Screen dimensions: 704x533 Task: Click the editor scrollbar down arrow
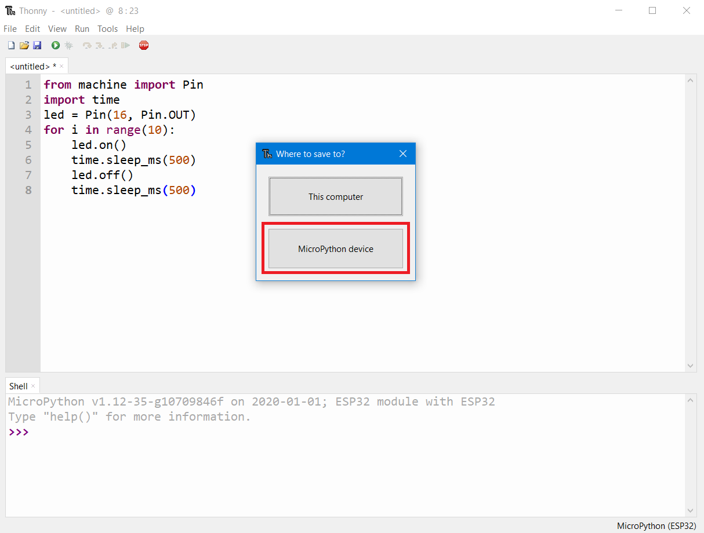690,366
